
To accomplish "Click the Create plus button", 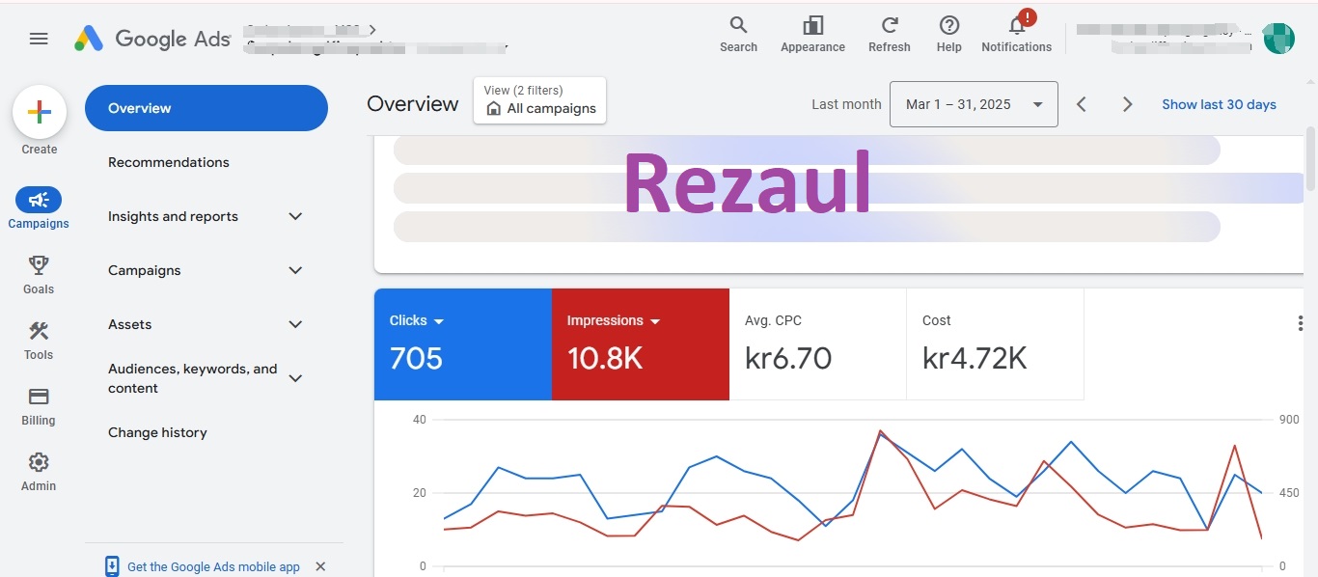I will 40,113.
